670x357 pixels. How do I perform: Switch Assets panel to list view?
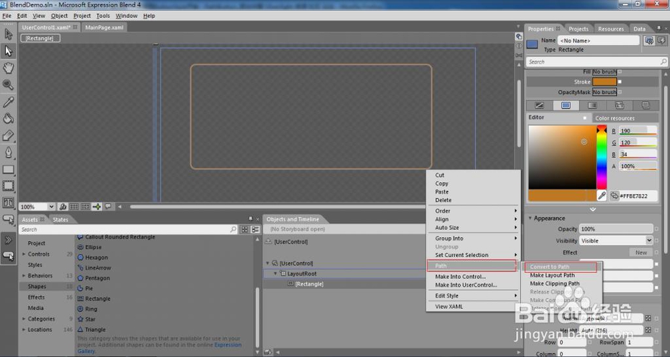pyautogui.click(x=255, y=229)
